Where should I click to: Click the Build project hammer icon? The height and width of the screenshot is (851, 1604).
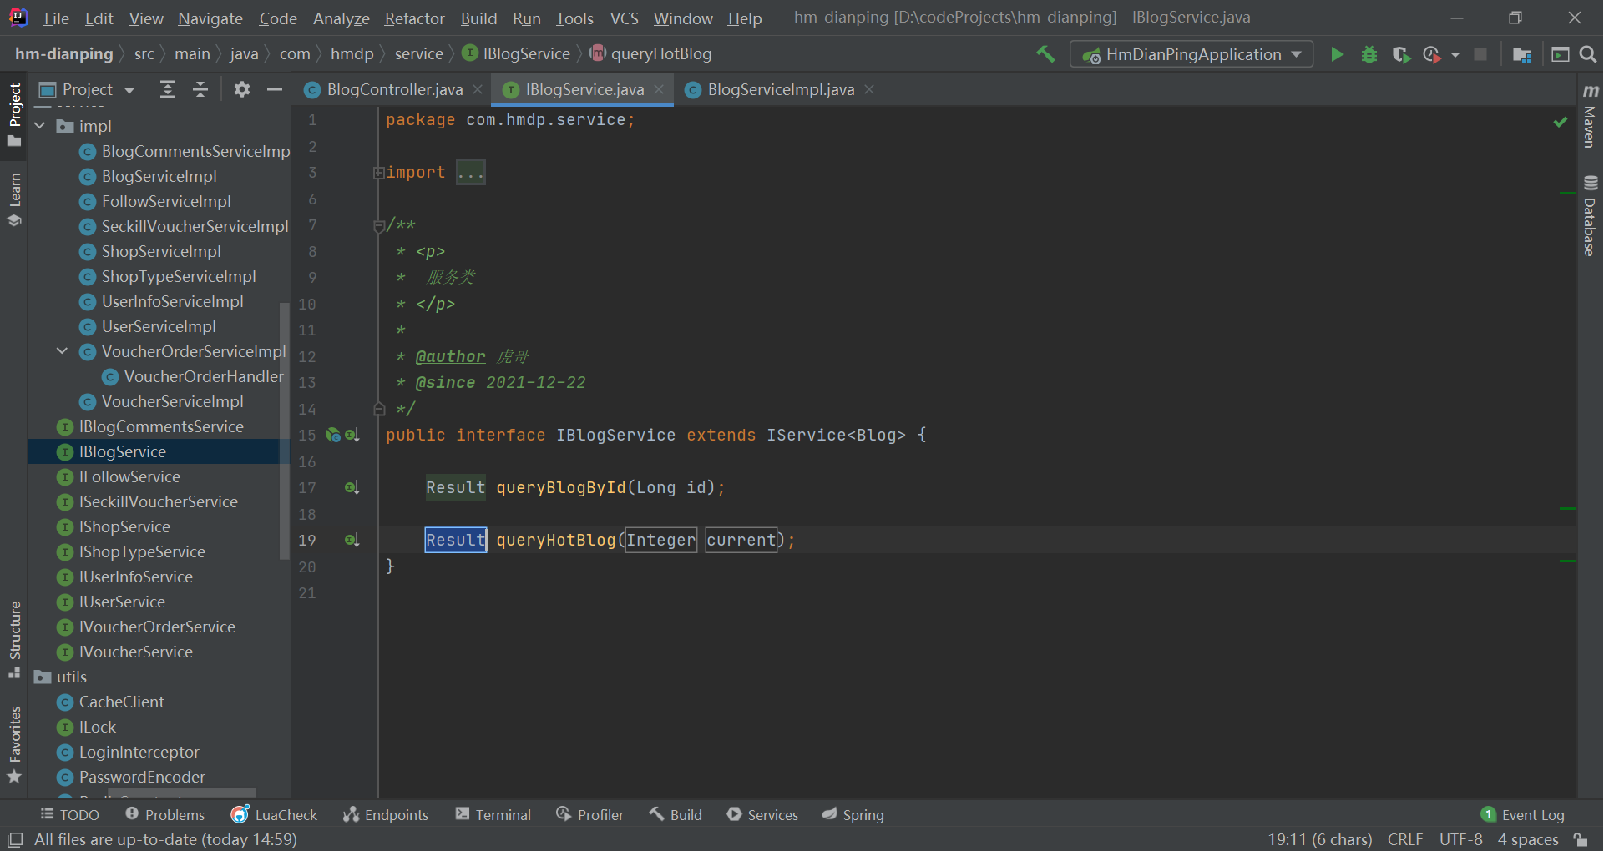(x=1045, y=54)
